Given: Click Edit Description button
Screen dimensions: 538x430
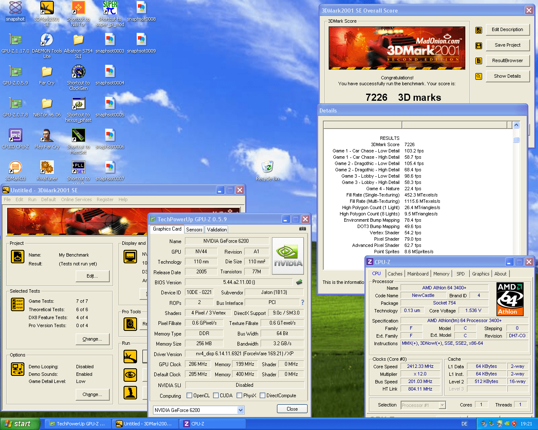Looking at the screenshot, I should click(x=507, y=30).
